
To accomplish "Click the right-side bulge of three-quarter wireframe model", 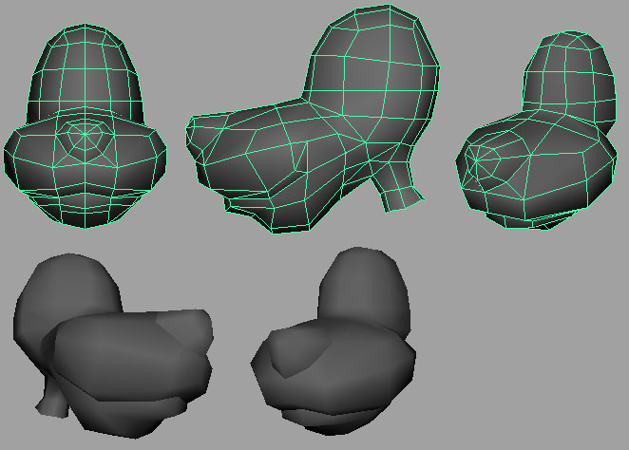I will [589, 161].
